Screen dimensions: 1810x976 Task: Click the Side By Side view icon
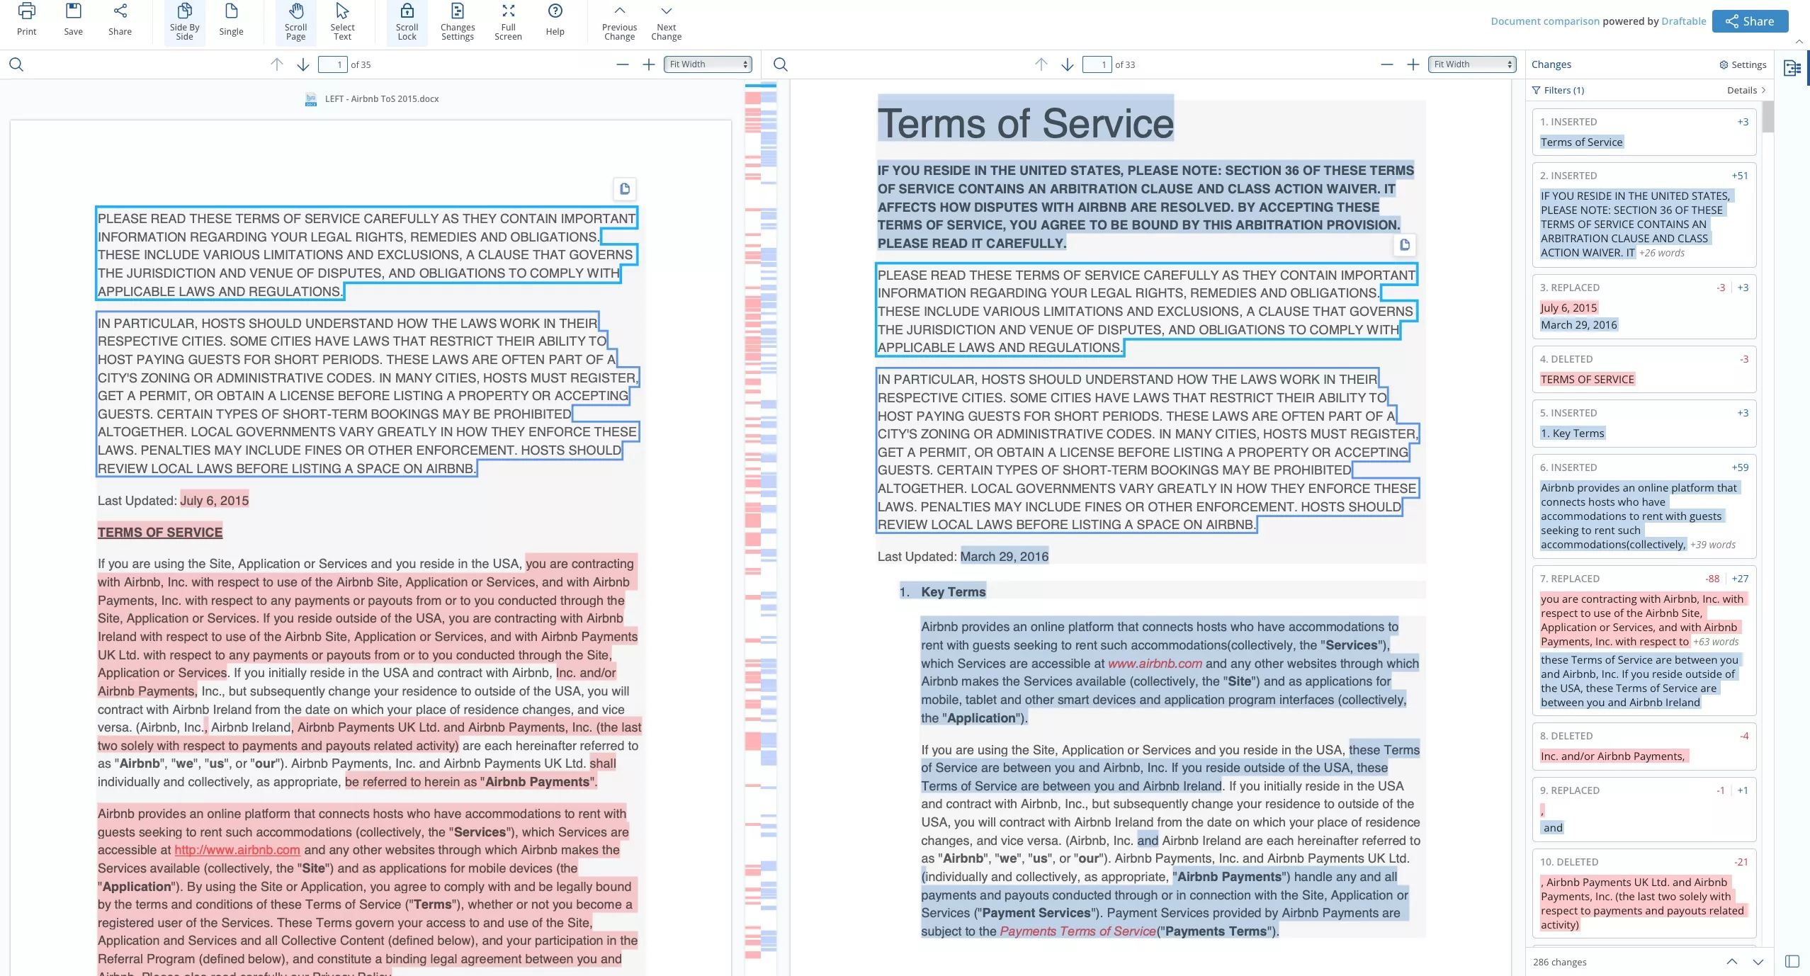(x=184, y=21)
